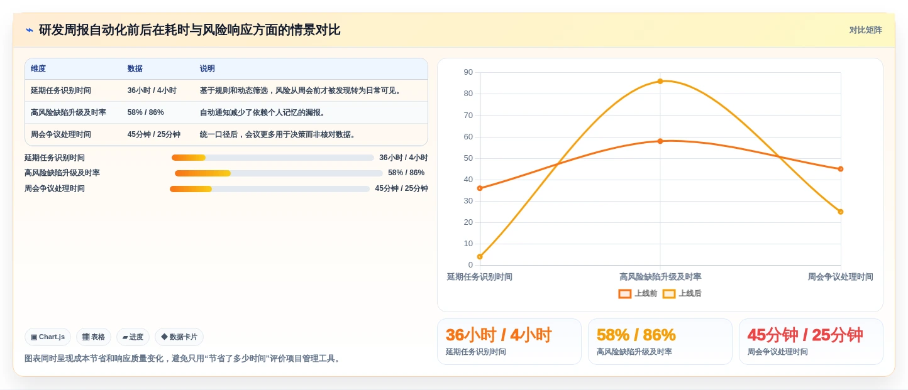Open the 36小时 / 4小时 data card
The image size is (908, 390).
[509, 342]
